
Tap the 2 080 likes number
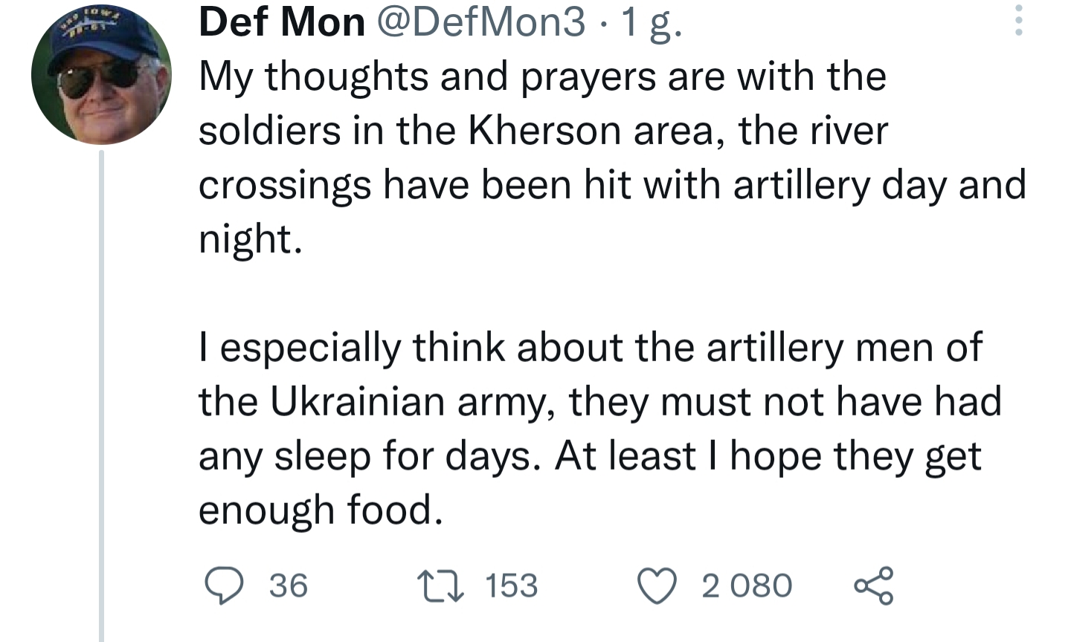click(x=747, y=586)
